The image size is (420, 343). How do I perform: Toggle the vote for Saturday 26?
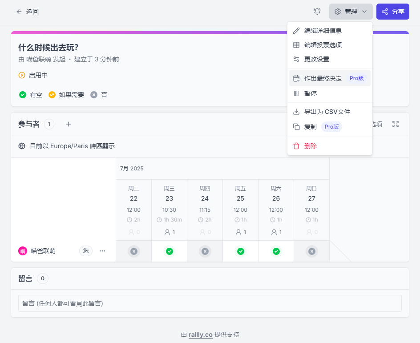pos(276,251)
